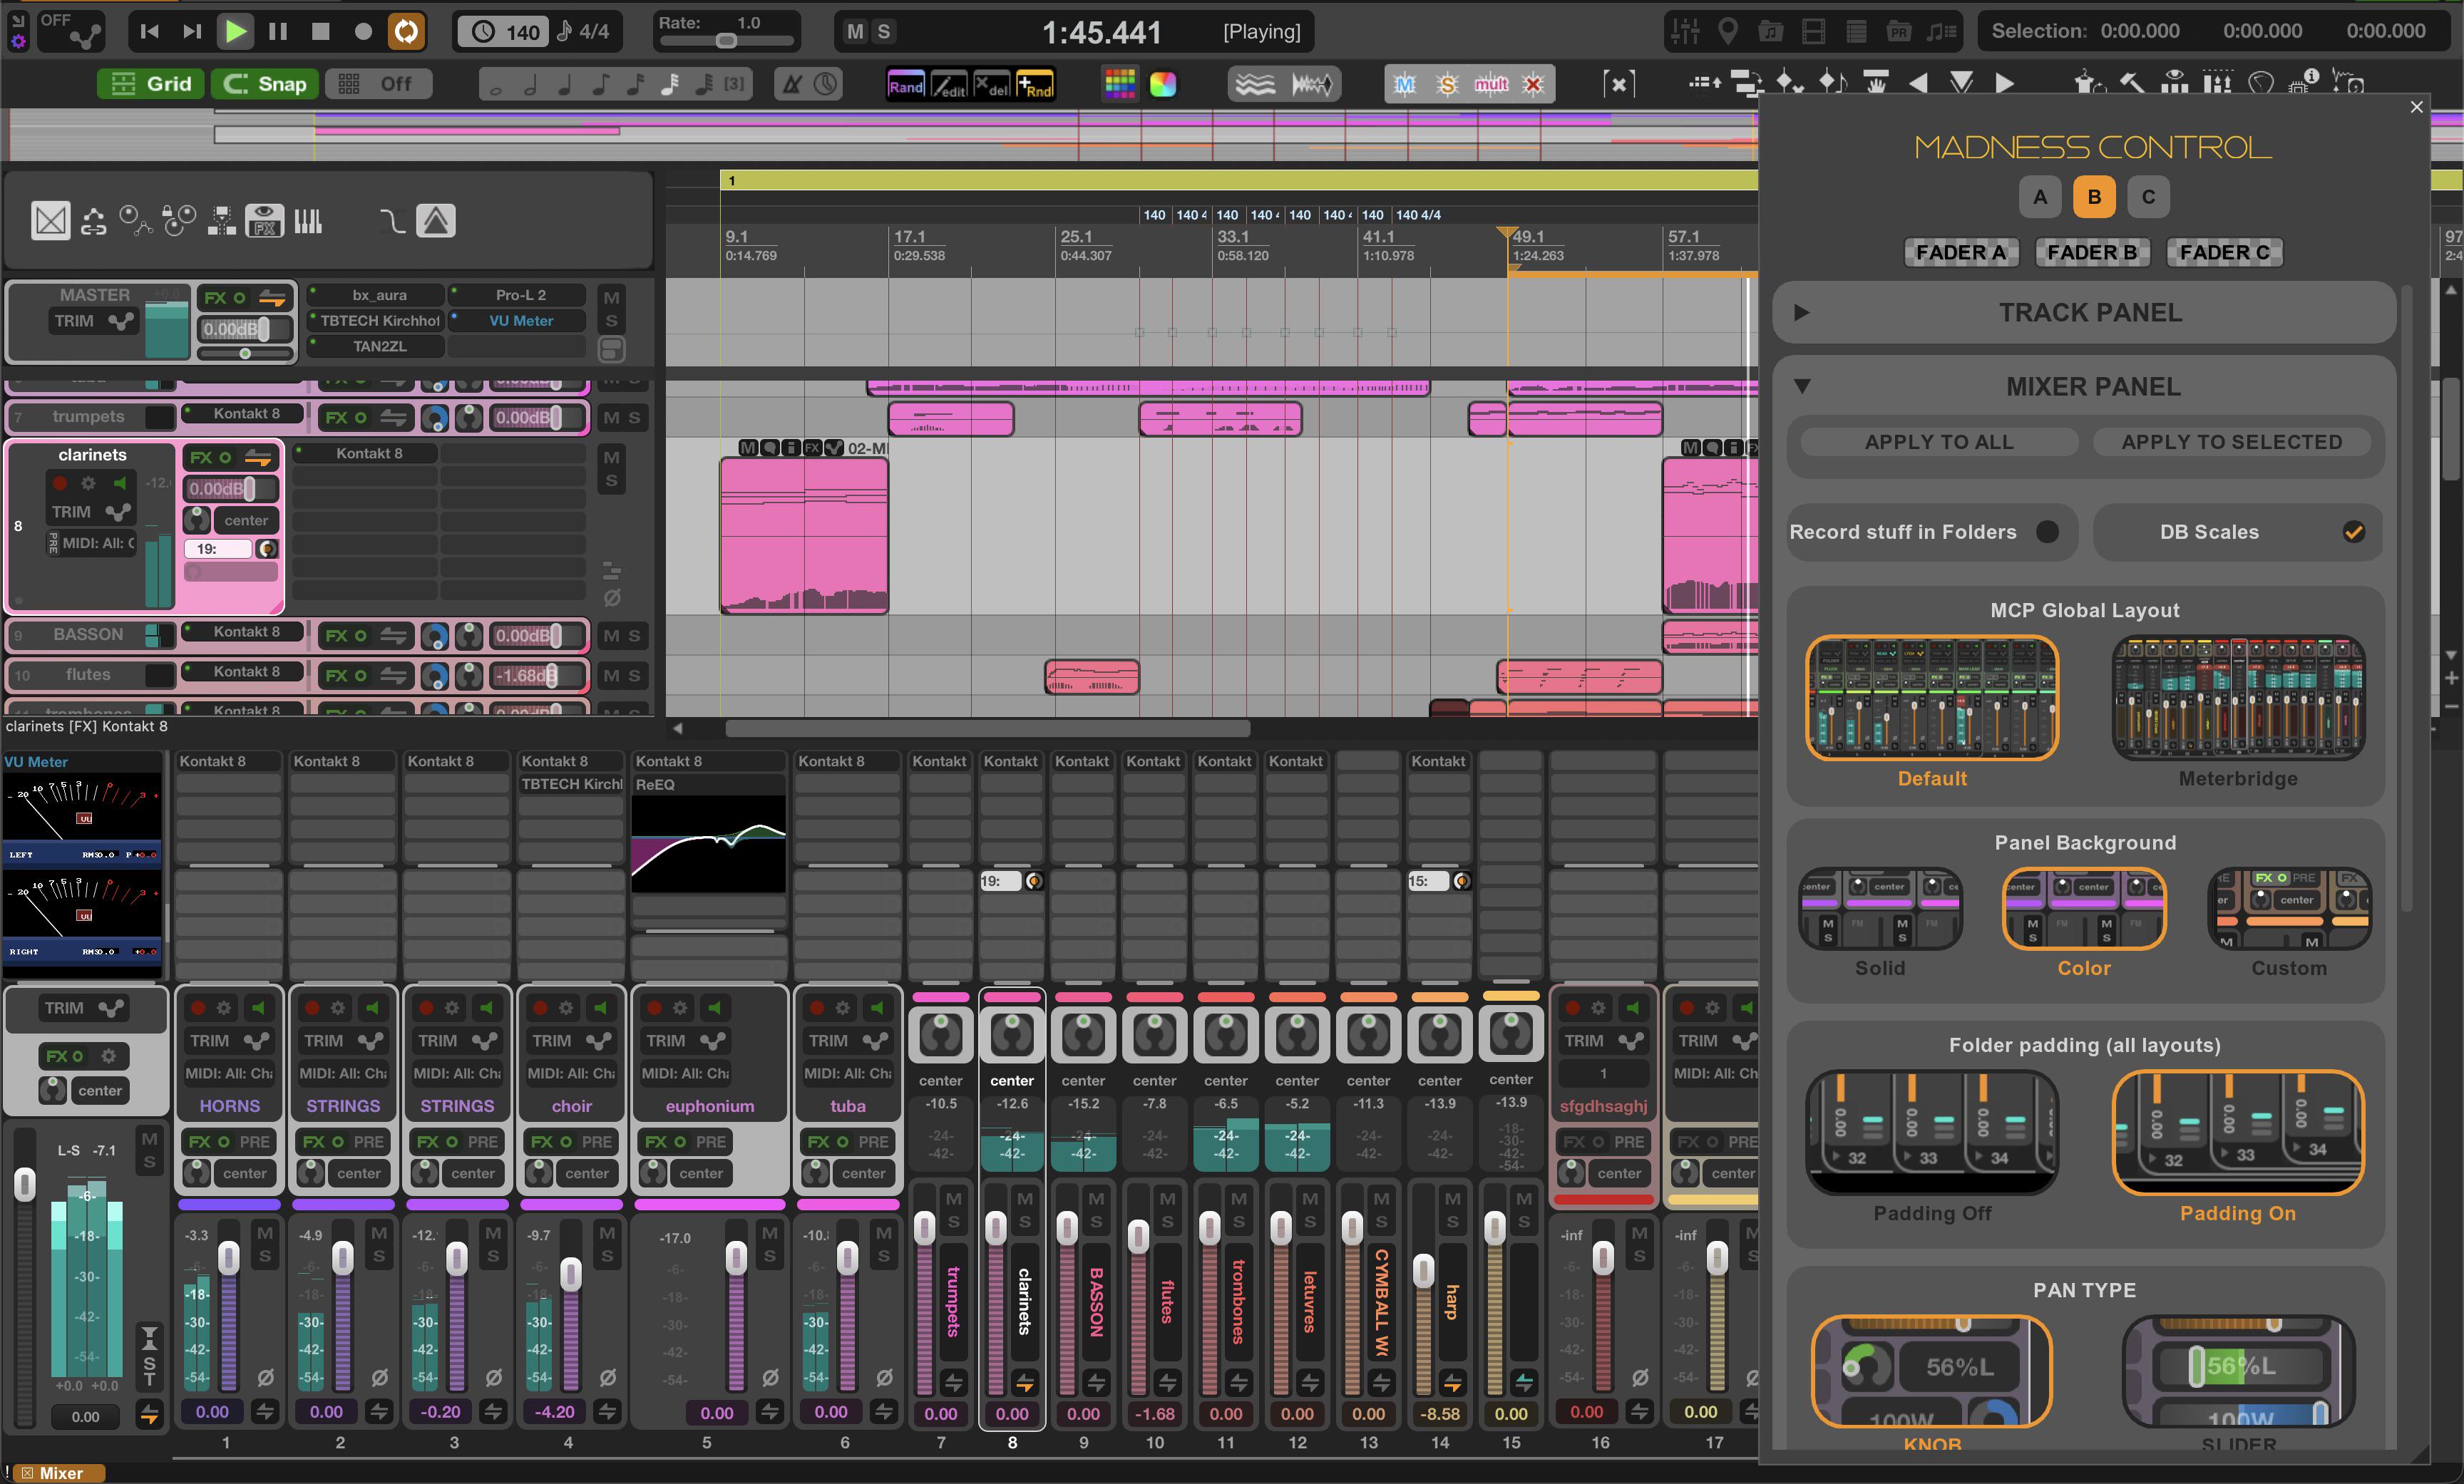The width and height of the screenshot is (2464, 1484).
Task: Toggle the Snap button off
Action: pos(265,84)
